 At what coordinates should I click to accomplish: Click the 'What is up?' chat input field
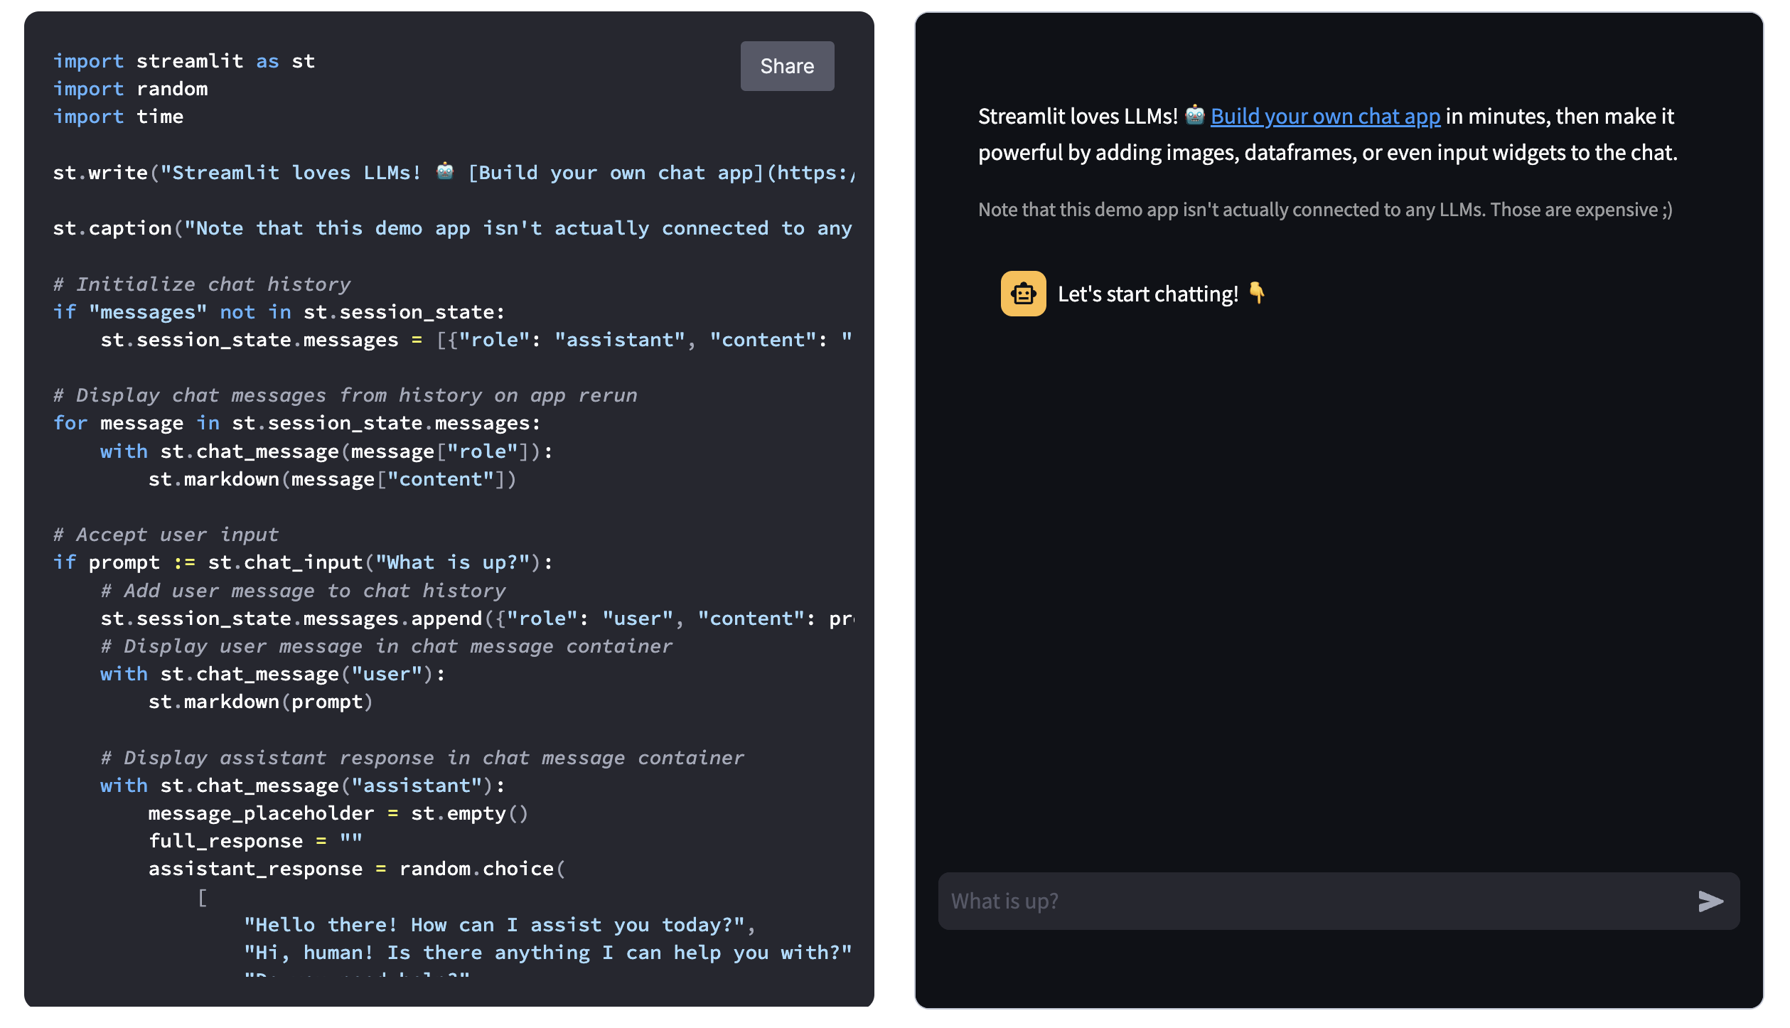pos(1339,901)
